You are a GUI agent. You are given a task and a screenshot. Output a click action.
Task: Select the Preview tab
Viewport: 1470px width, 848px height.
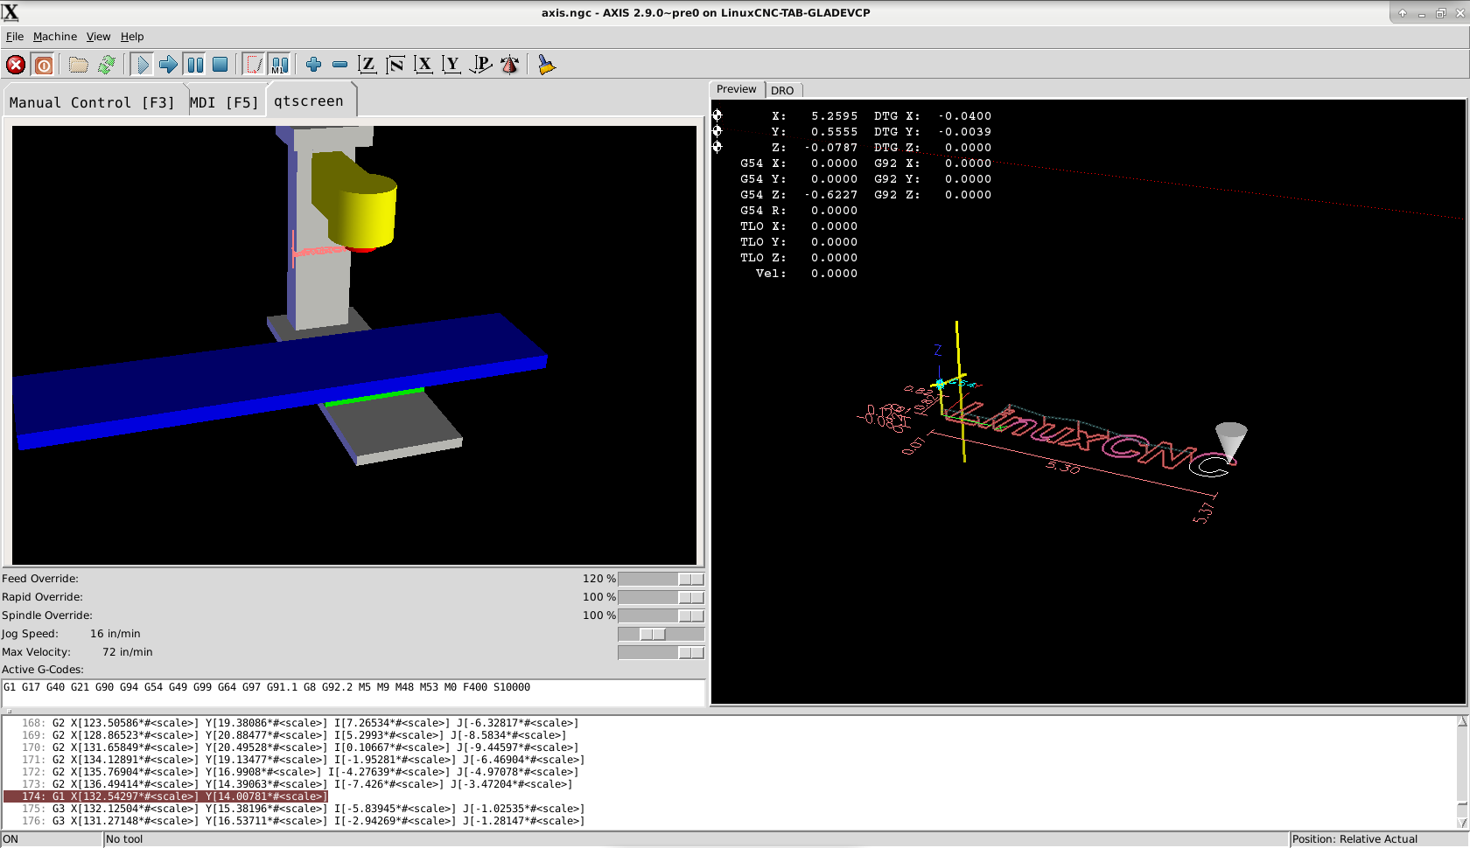pyautogui.click(x=737, y=89)
